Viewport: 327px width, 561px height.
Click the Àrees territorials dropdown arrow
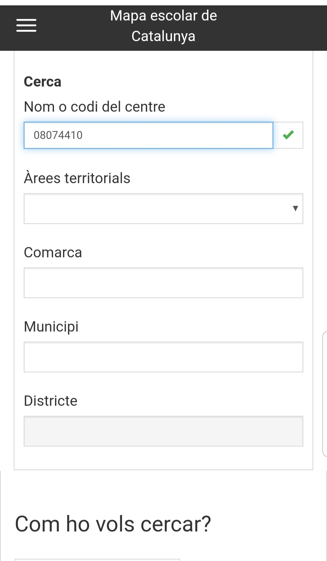(x=295, y=208)
